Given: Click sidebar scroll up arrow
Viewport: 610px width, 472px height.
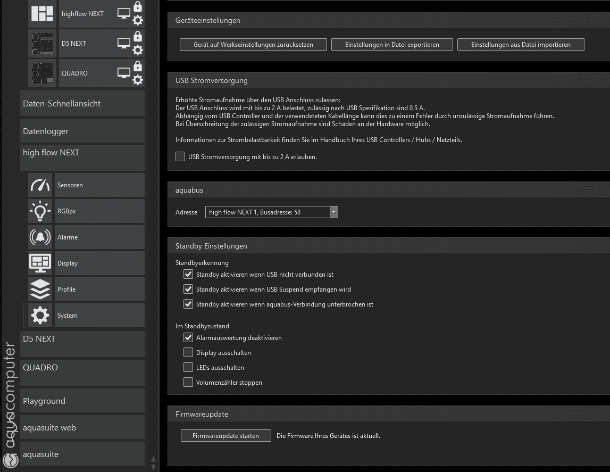Looking at the screenshot, I should click(x=153, y=460).
